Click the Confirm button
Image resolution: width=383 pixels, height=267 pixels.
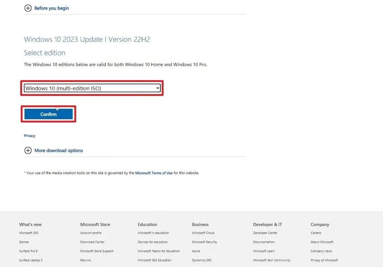[48, 114]
